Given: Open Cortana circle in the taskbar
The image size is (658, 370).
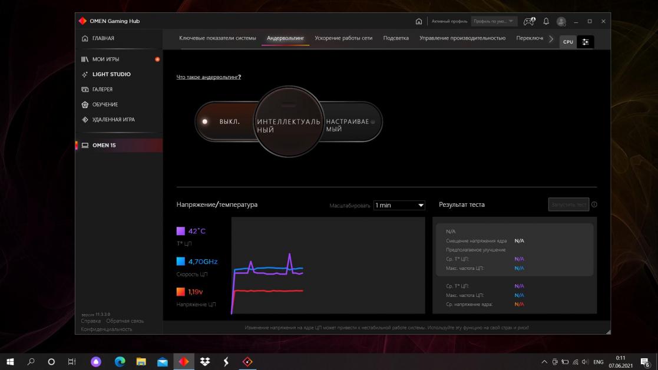Looking at the screenshot, I should tap(51, 362).
